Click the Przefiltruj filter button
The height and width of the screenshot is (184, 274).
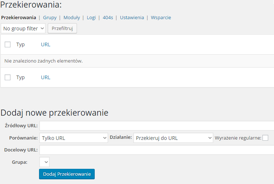point(63,28)
